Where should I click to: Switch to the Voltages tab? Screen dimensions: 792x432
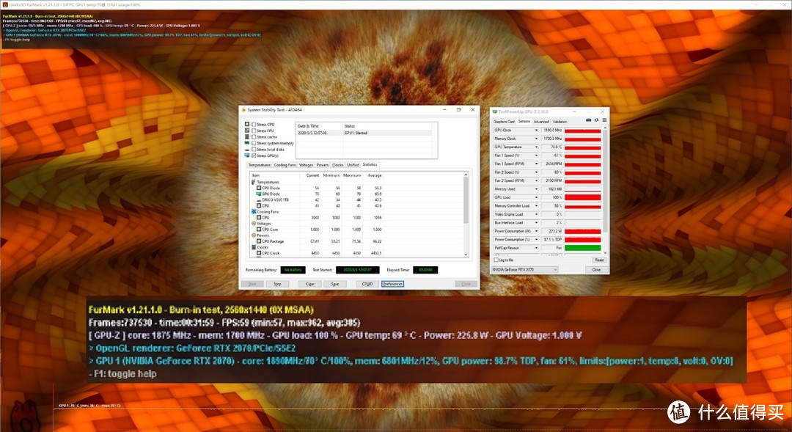[x=306, y=165]
